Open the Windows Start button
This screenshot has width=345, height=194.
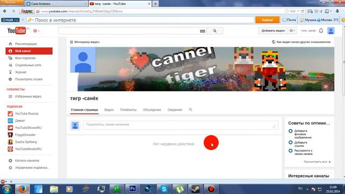6,189
